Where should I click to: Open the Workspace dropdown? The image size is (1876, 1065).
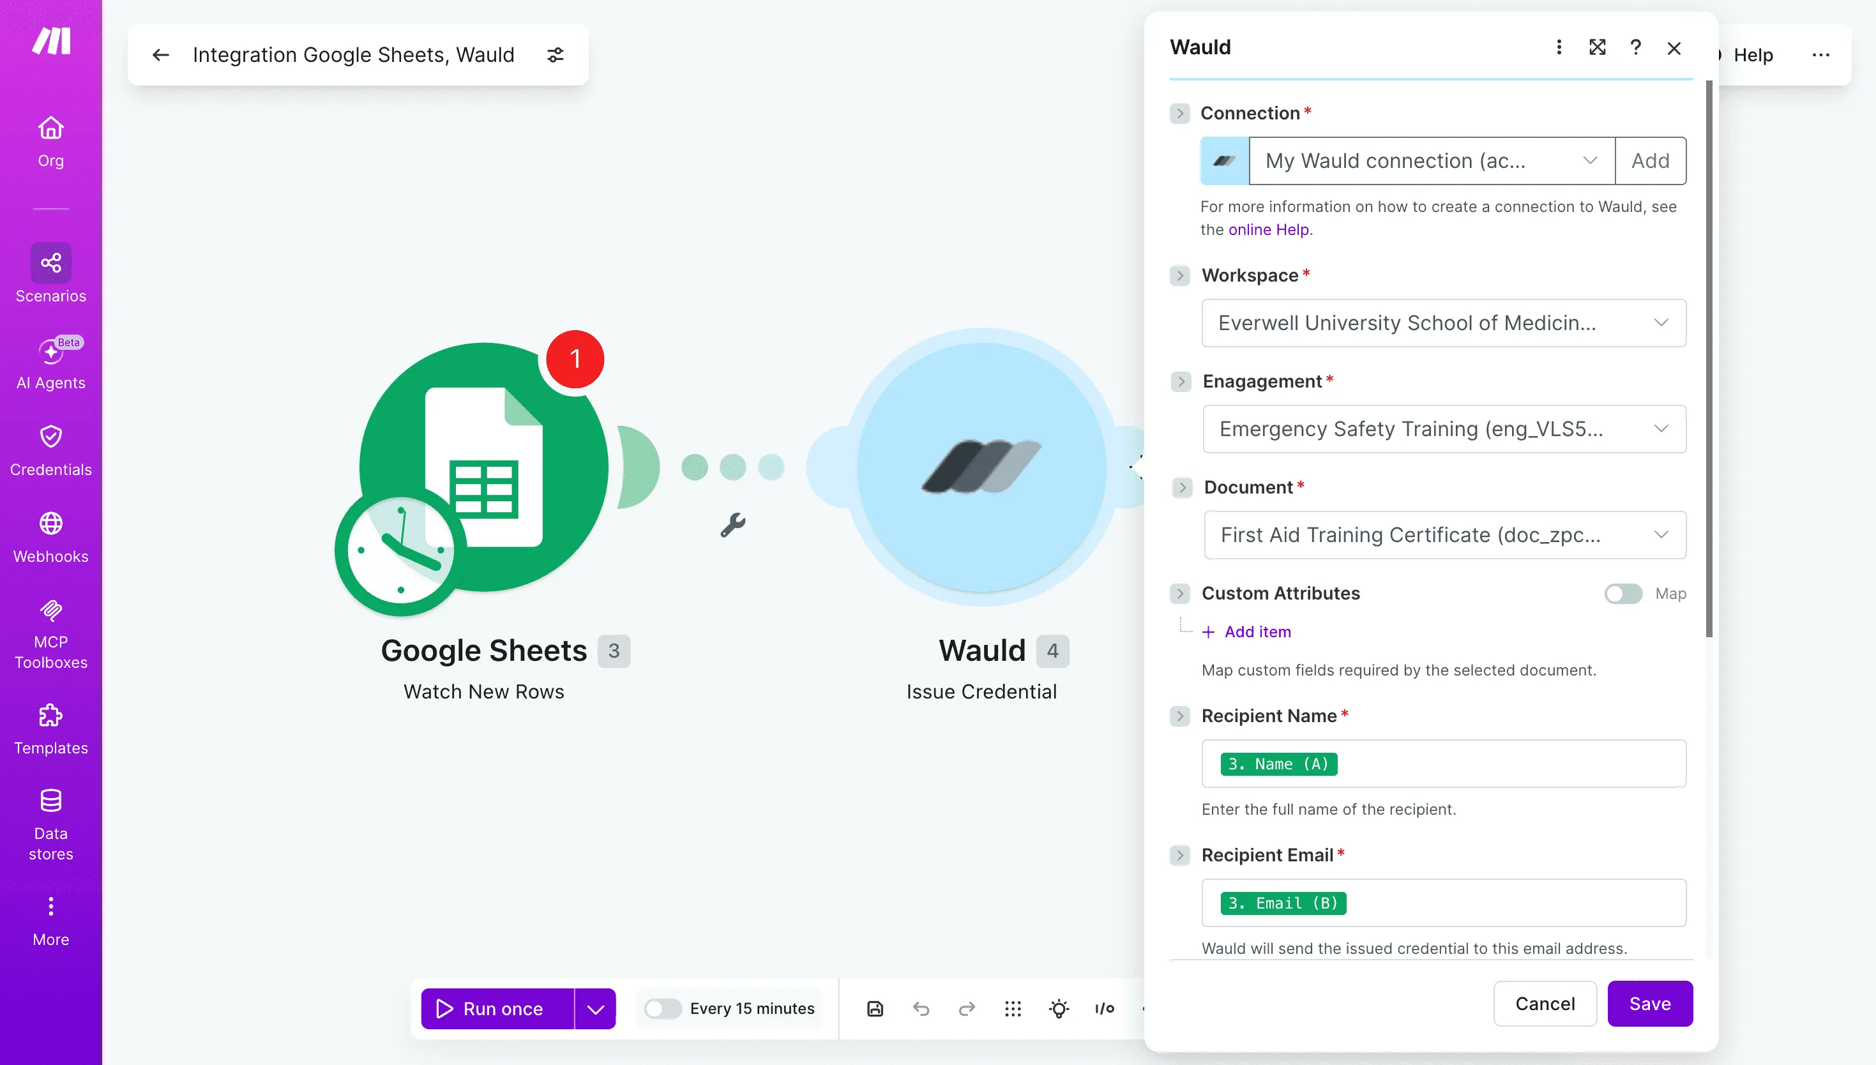[x=1444, y=323]
